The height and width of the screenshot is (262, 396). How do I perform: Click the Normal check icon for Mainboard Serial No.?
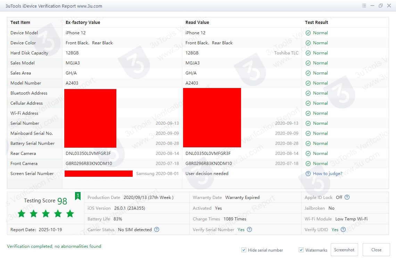308,133
